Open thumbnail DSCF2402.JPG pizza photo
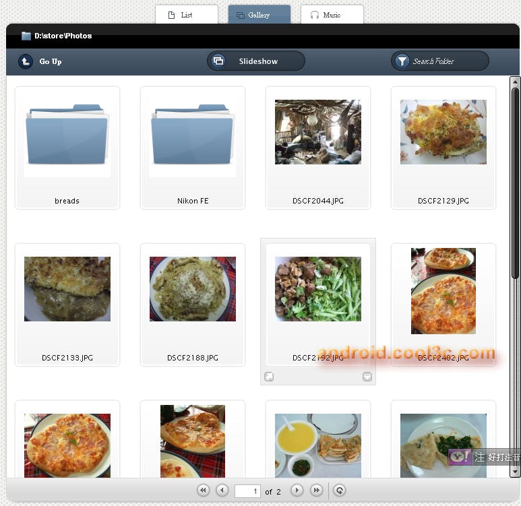The width and height of the screenshot is (521, 506). (x=443, y=290)
